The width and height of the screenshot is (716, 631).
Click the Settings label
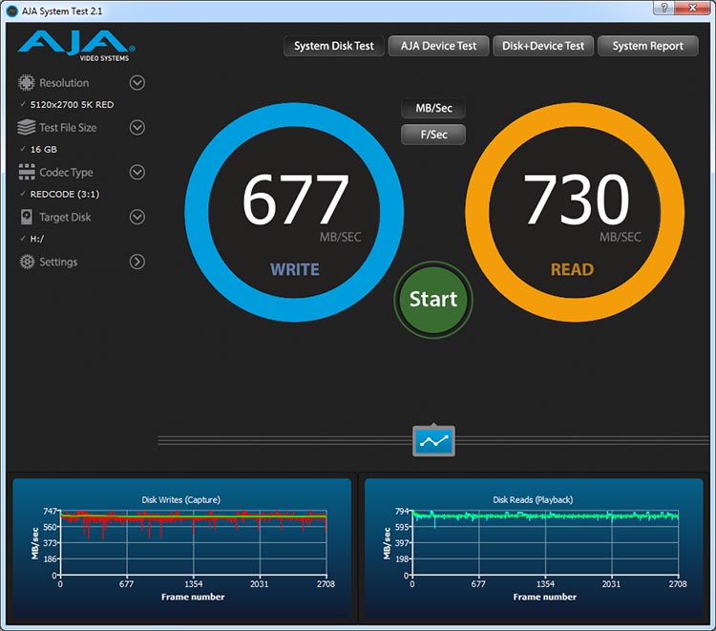click(x=58, y=262)
